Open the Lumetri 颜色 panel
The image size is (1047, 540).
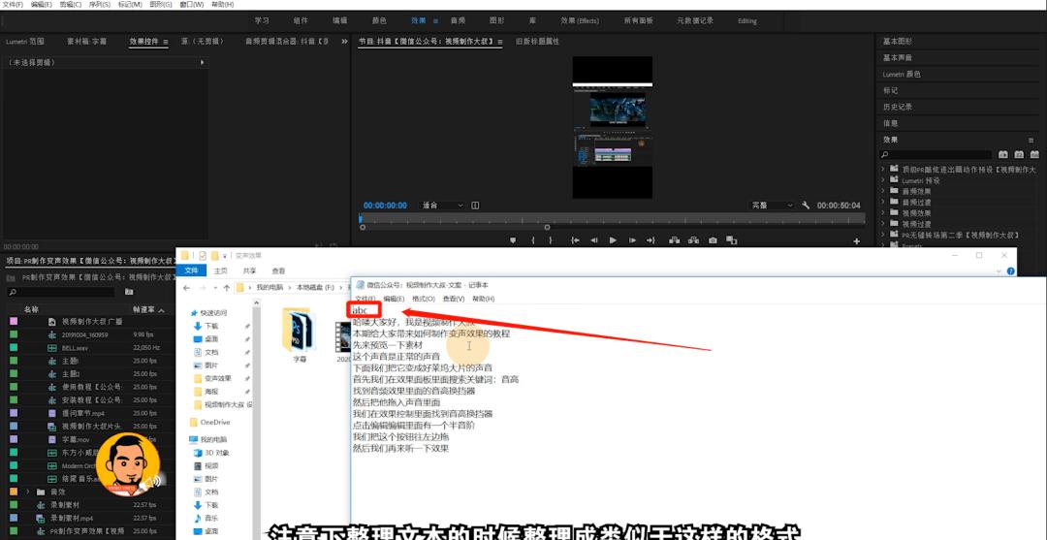[x=902, y=74]
